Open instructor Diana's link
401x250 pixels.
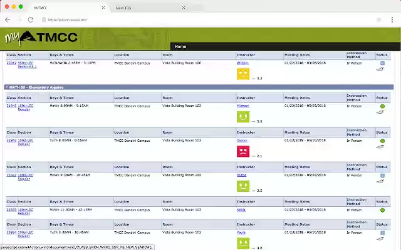(x=241, y=175)
